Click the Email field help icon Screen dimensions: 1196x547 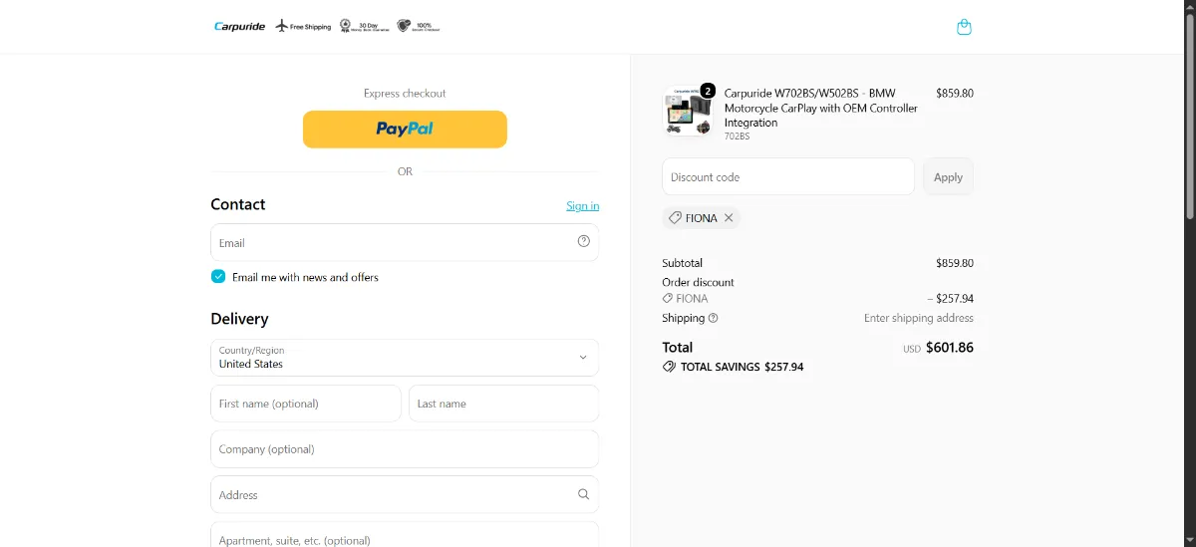(x=584, y=241)
